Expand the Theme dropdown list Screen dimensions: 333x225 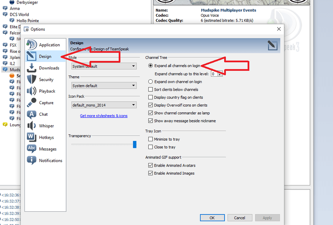[104, 86]
